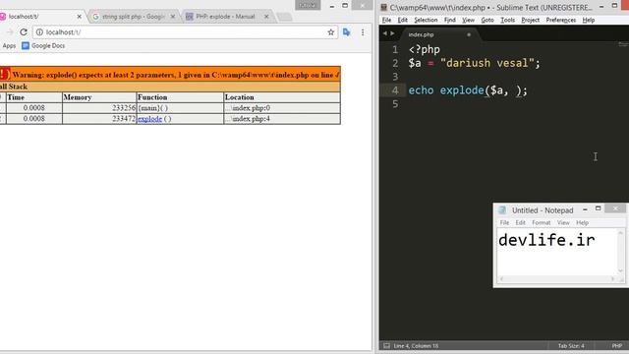Switch to the string split php Google tab

tap(133, 17)
